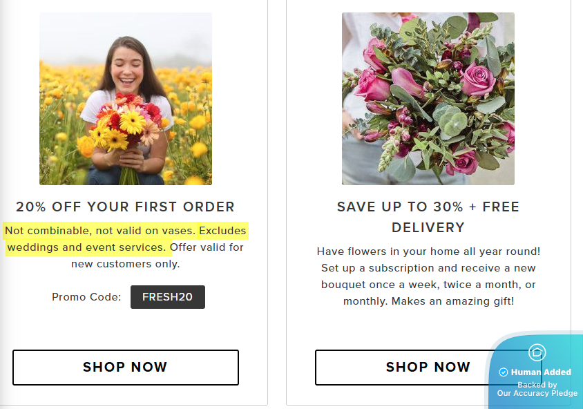Click the yellow highlighted exclusions text
The height and width of the screenshot is (409, 583).
click(x=126, y=238)
